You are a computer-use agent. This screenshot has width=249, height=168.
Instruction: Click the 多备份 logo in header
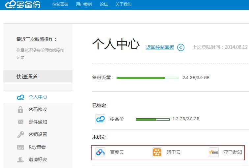click(23, 5)
